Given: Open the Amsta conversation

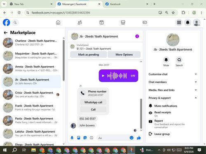Looking at the screenshot, I should click(x=31, y=69).
